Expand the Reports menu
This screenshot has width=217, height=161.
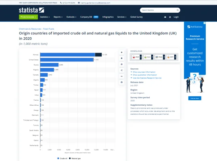point(58,17)
